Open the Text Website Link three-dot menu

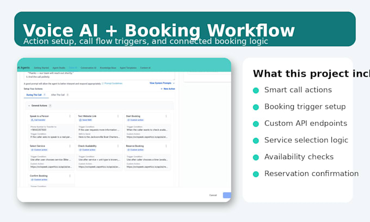[118, 116]
